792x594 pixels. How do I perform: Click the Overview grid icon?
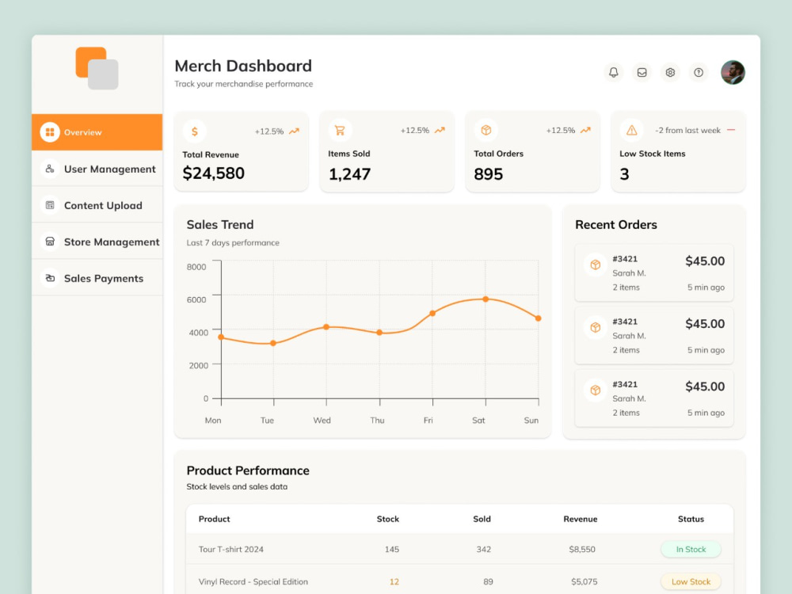[x=49, y=131]
